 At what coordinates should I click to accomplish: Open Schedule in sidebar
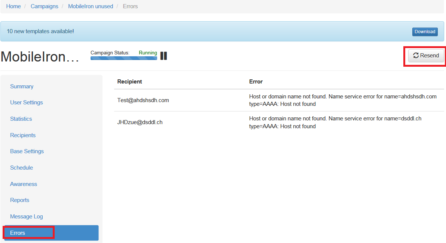click(22, 168)
